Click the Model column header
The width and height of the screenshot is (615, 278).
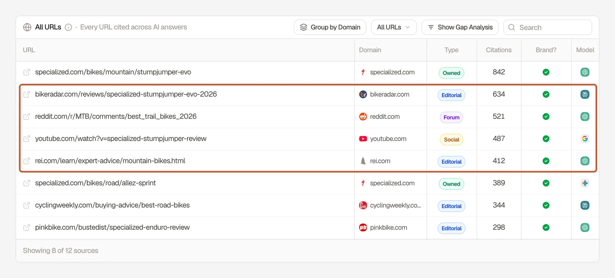coord(585,50)
